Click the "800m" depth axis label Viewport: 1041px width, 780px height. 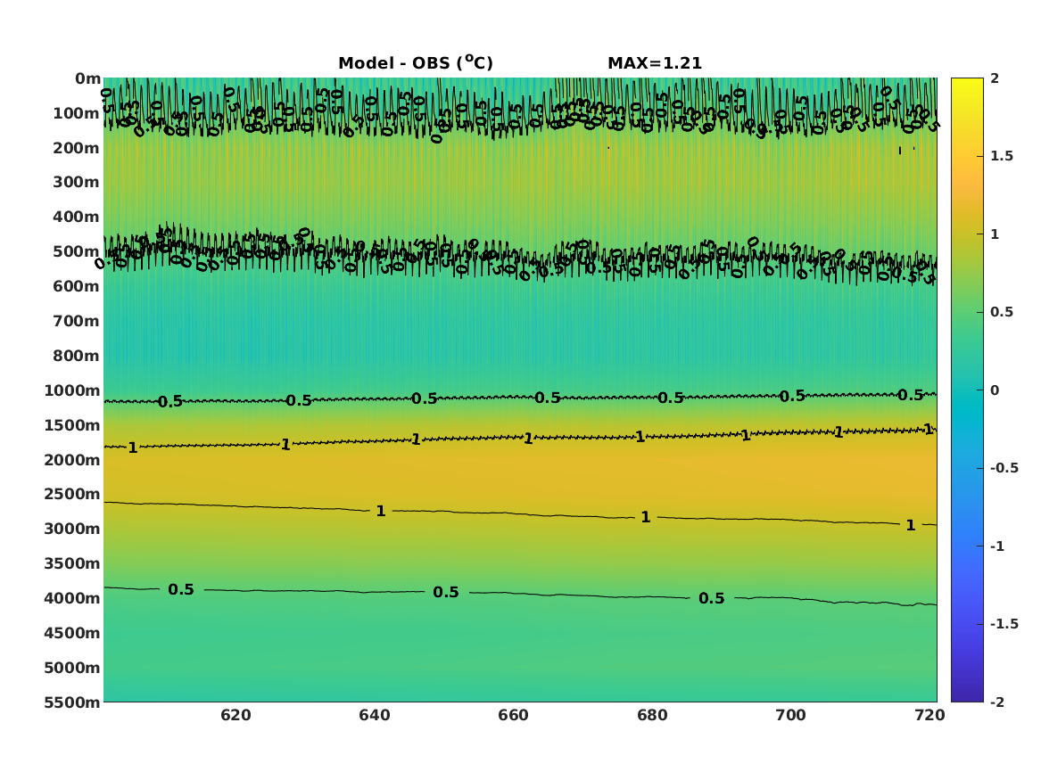[77, 356]
